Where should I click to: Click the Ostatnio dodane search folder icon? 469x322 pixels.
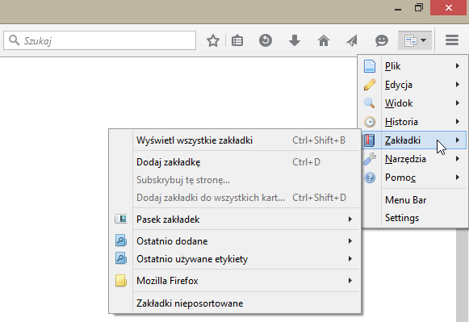coord(121,240)
